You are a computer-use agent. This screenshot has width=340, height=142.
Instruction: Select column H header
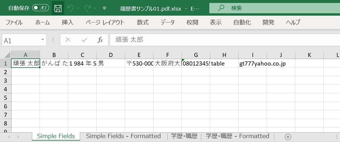[x=224, y=55]
